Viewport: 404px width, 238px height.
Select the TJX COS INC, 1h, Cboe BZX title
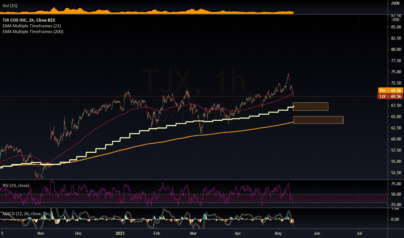pyautogui.click(x=29, y=20)
